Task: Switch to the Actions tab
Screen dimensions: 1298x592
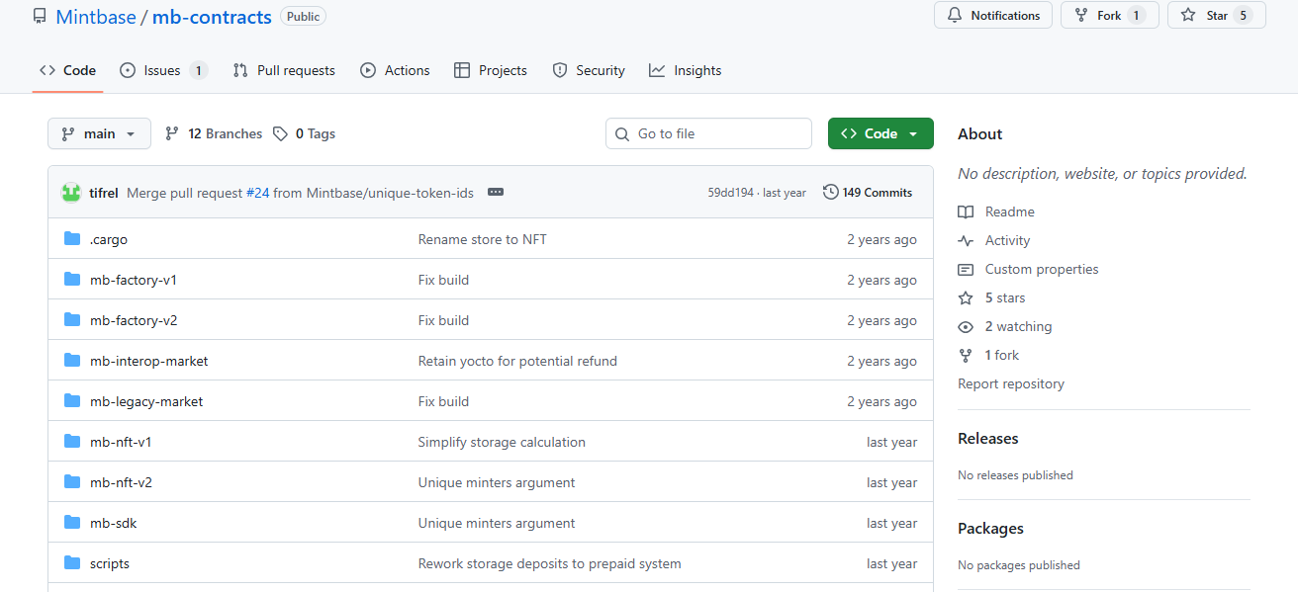Action: tap(395, 70)
